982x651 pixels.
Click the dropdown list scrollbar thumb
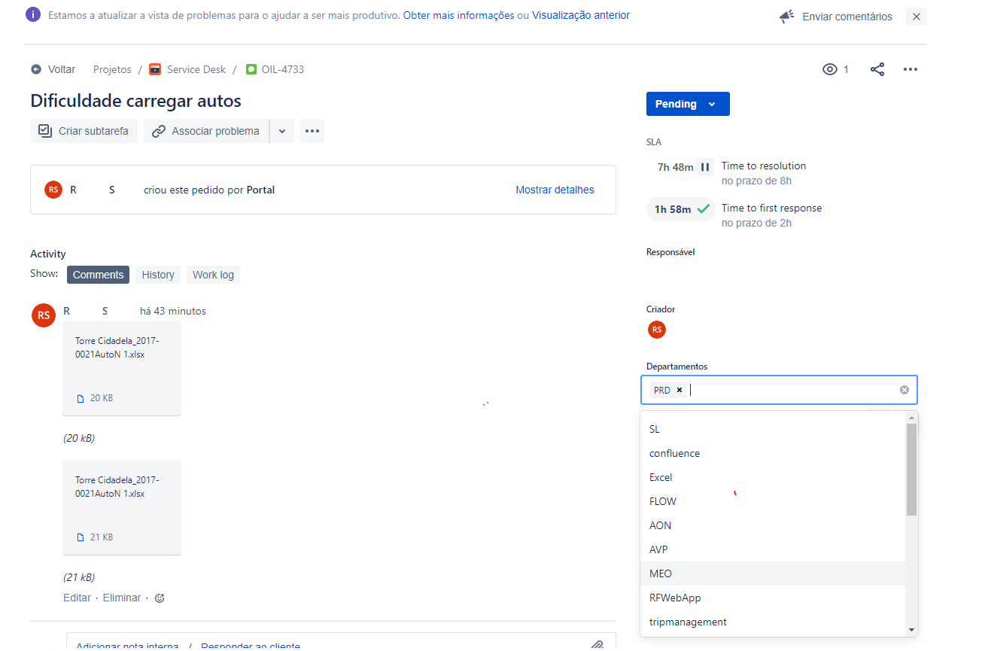[911, 470]
